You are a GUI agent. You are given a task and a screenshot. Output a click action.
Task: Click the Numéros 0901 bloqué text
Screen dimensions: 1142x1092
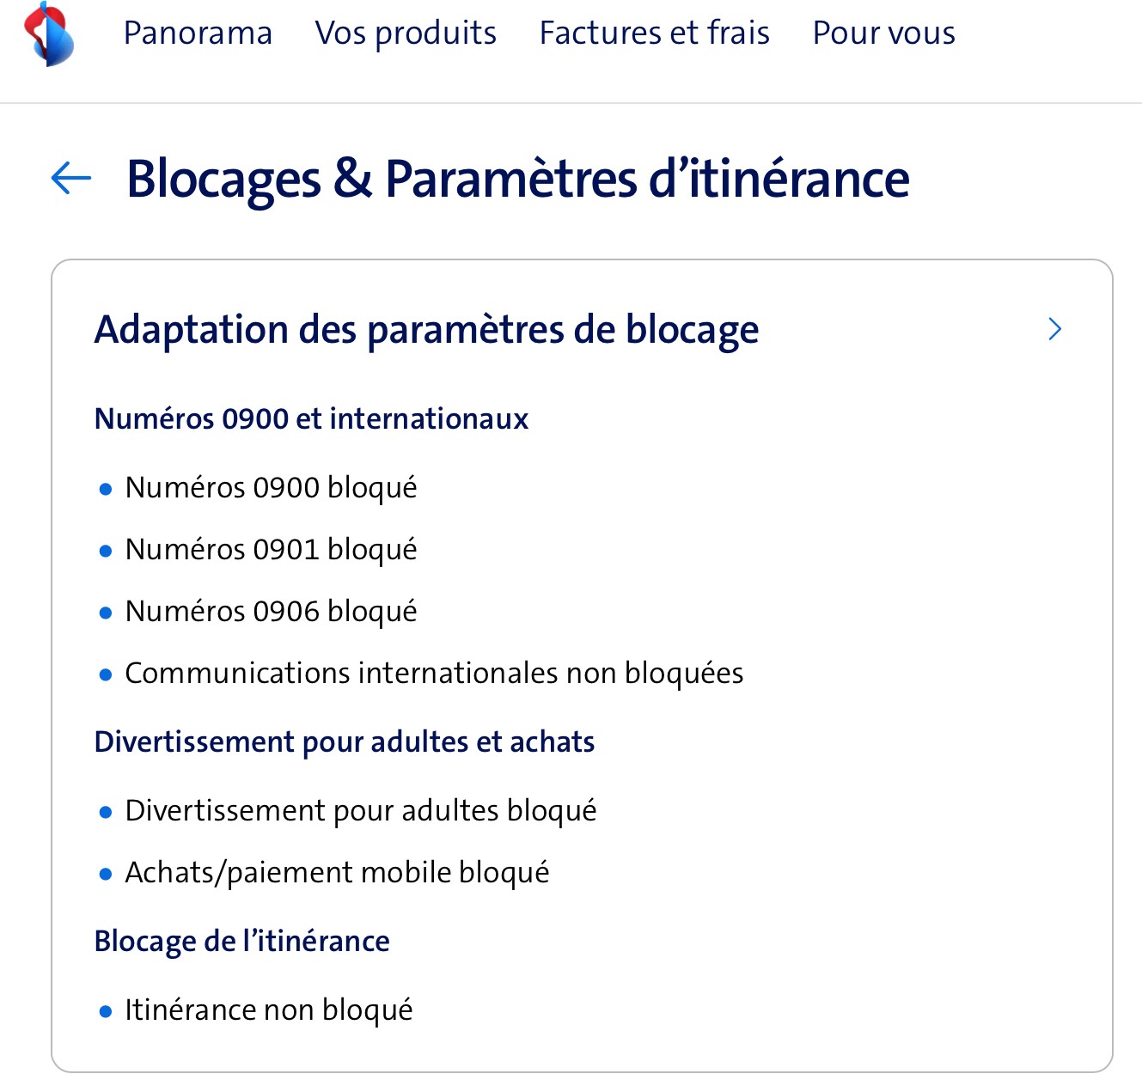(x=271, y=550)
